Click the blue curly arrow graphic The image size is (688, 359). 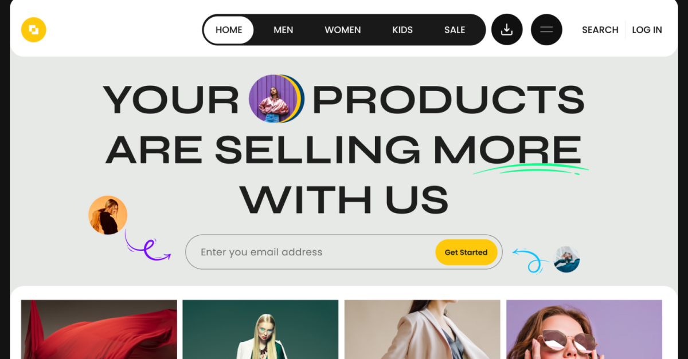click(x=529, y=259)
